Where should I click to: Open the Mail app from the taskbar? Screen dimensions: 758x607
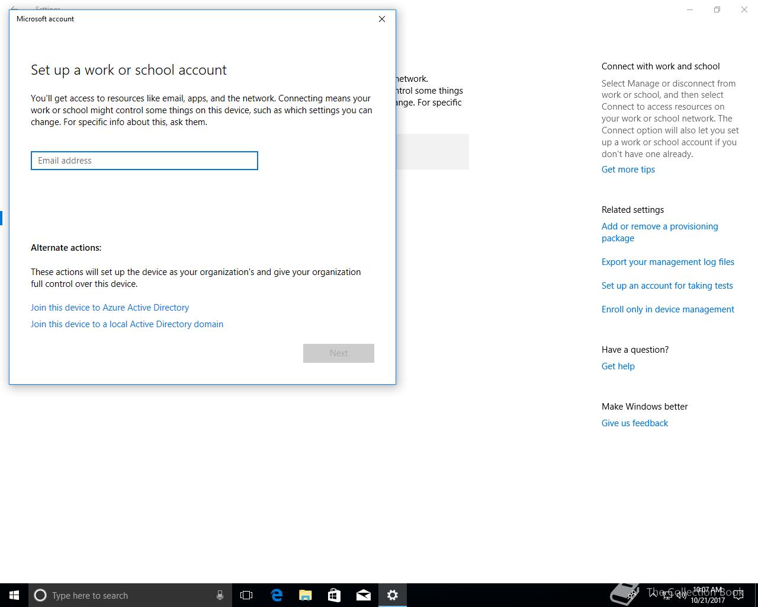364,595
